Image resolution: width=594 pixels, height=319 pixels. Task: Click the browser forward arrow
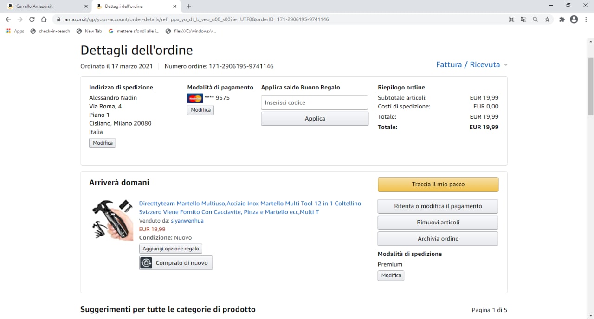(20, 19)
